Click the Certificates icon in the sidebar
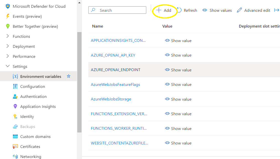 (x=15, y=146)
